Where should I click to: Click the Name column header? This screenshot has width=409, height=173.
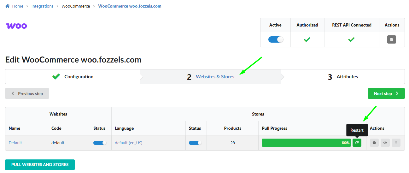[15, 128]
